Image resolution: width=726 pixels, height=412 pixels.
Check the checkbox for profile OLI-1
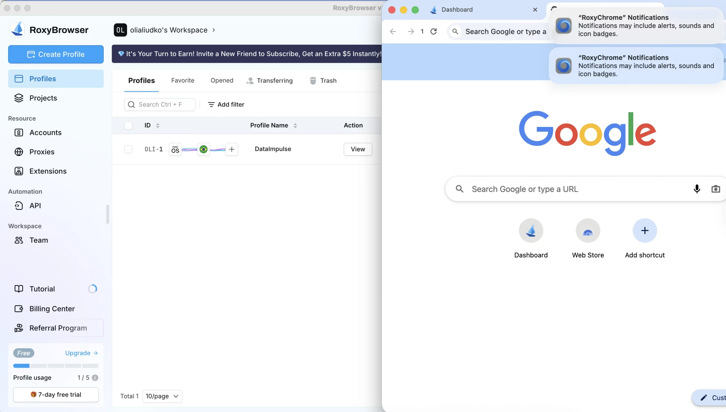(128, 149)
